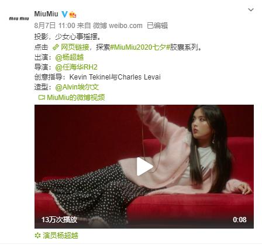This screenshot has height=245, width=262.
Task: Open the MiuMiu profile avatar logo
Action: 19,19
